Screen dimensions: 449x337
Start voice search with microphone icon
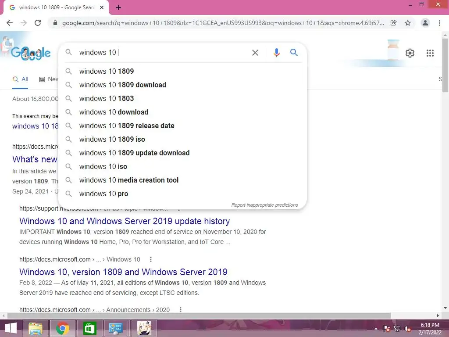[x=276, y=53]
